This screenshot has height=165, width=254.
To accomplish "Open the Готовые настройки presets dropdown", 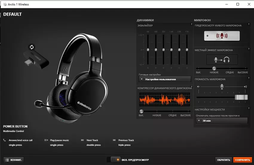I will [x=165, y=80].
